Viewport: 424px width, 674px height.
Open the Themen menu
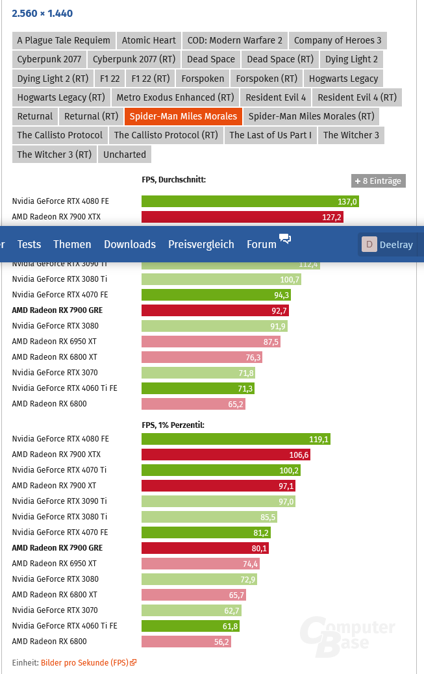(71, 244)
